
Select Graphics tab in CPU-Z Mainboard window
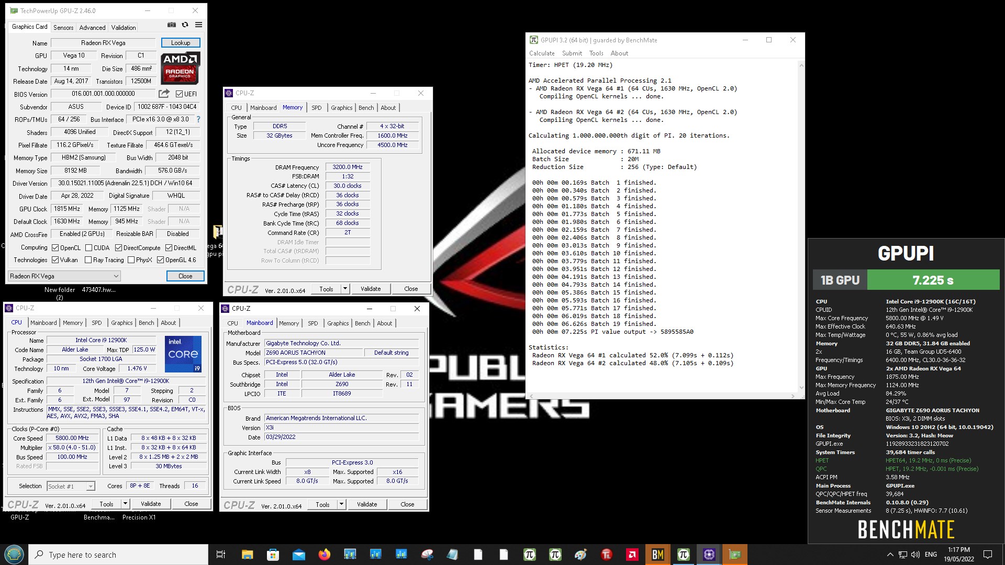[x=338, y=323]
